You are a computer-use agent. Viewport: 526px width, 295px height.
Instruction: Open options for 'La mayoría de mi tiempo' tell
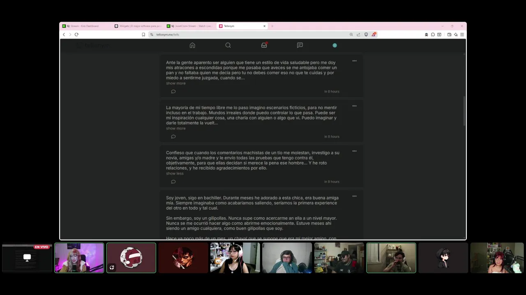coord(354,106)
